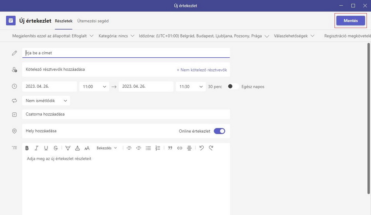Click the title field Írja be a címet
The width and height of the screenshot is (371, 215).
coord(126,53)
